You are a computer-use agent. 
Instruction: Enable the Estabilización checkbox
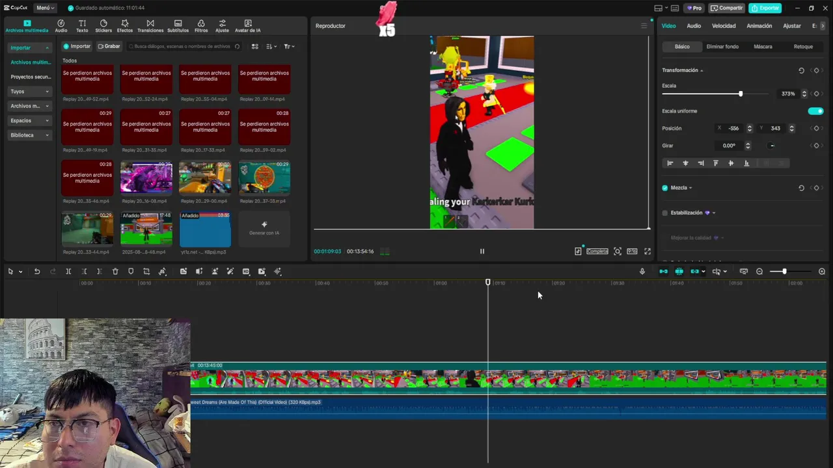coord(665,213)
